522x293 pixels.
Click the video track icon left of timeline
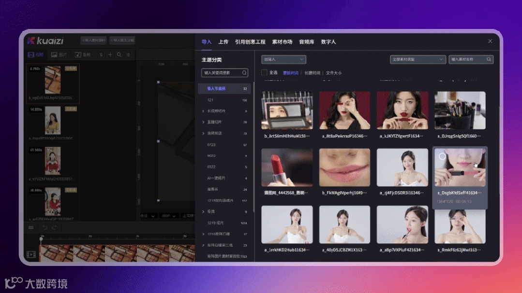coord(31,254)
